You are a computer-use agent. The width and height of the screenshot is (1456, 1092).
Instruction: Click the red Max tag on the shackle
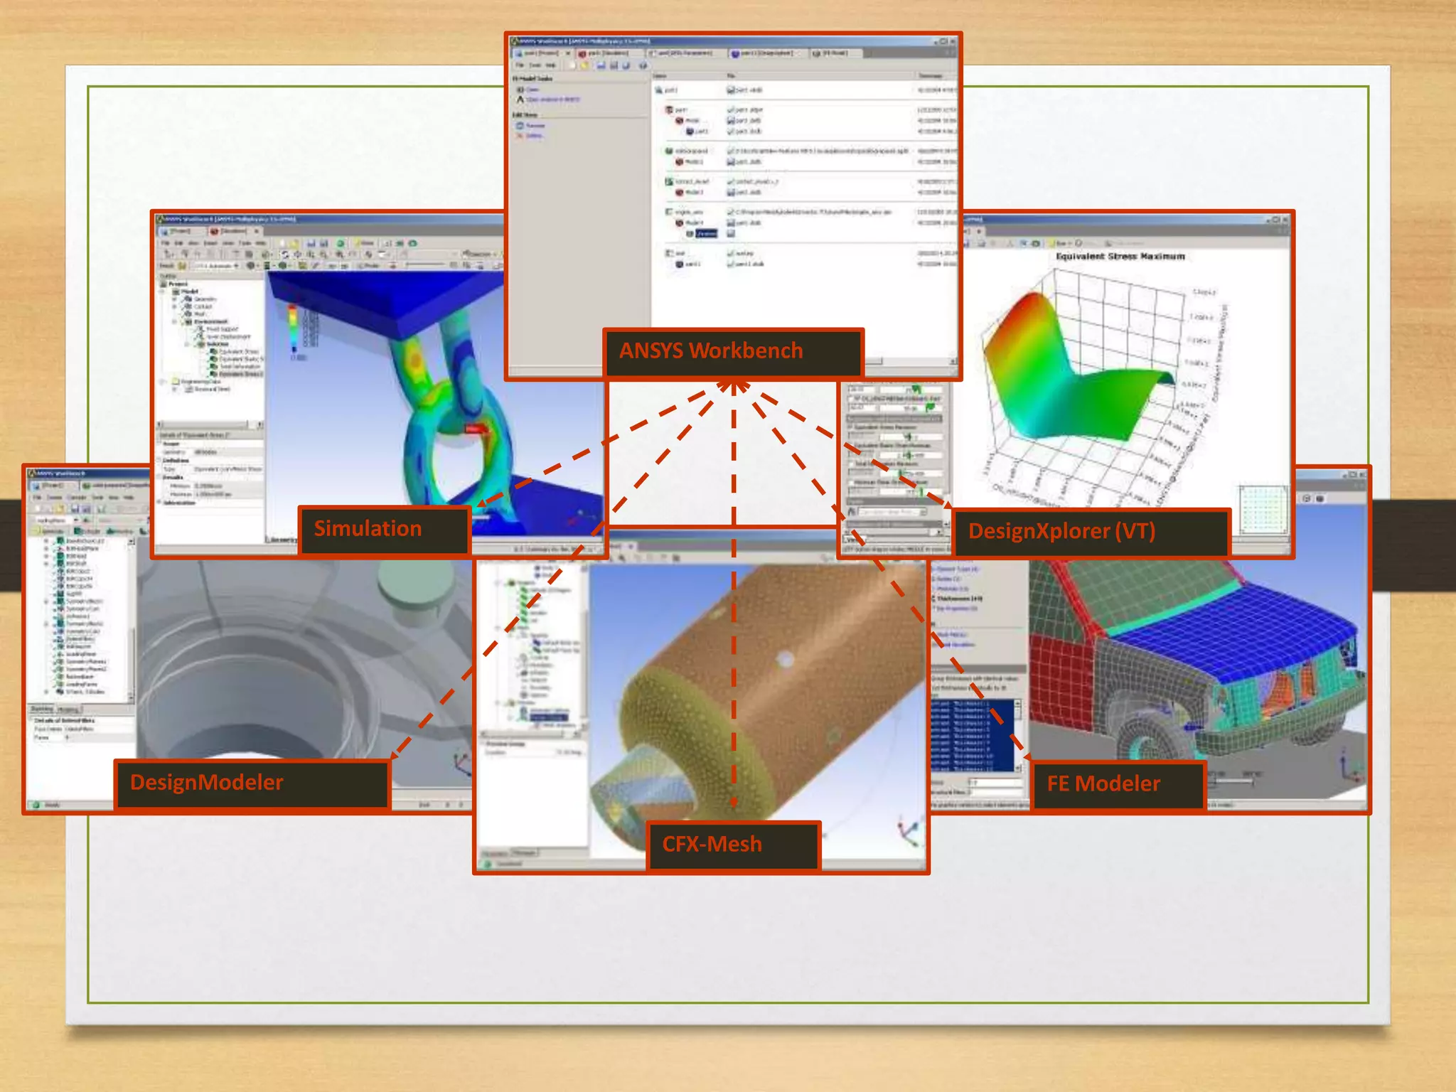coord(476,429)
